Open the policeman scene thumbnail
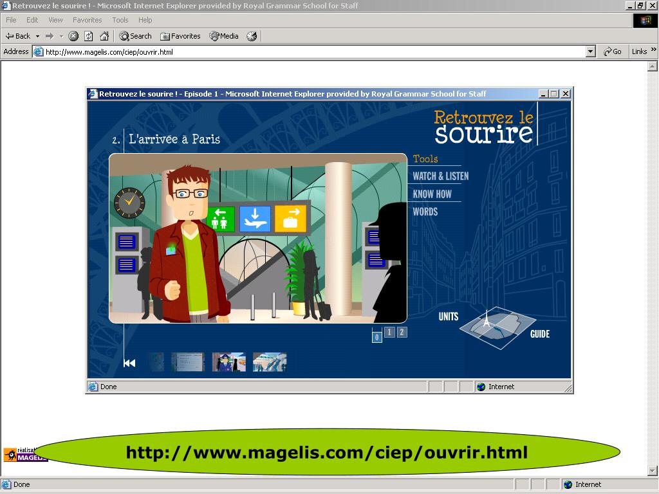The height and width of the screenshot is (494, 659). pos(229,362)
